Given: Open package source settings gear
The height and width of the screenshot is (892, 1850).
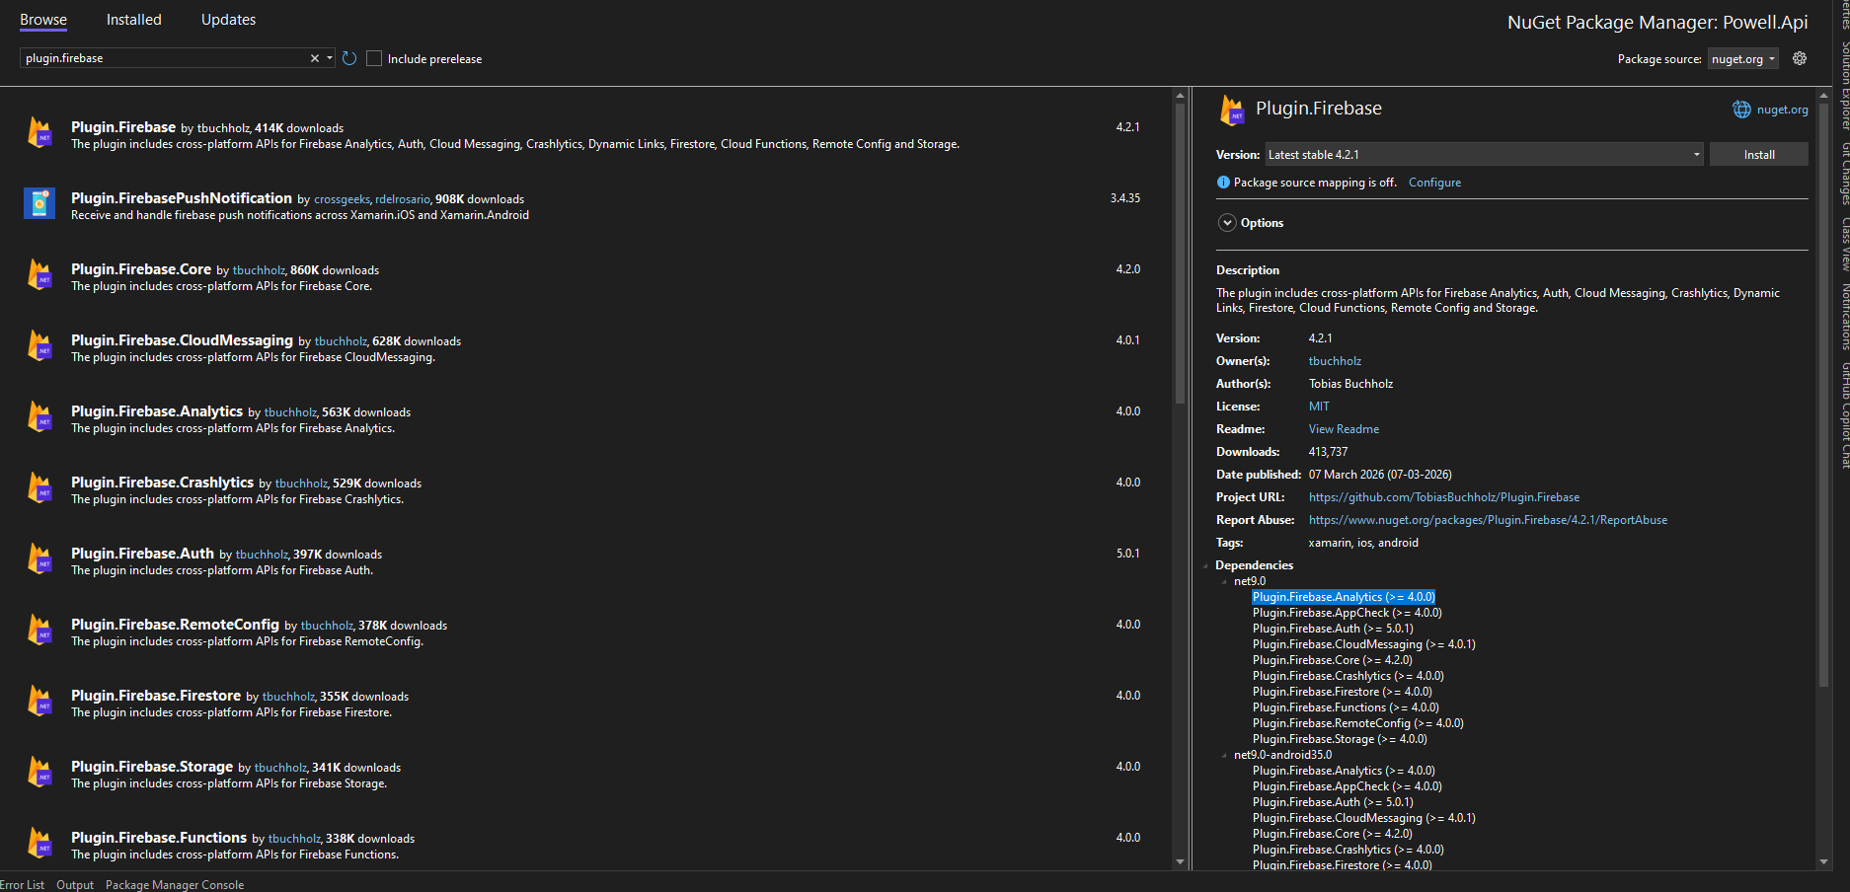Looking at the screenshot, I should coord(1800,58).
